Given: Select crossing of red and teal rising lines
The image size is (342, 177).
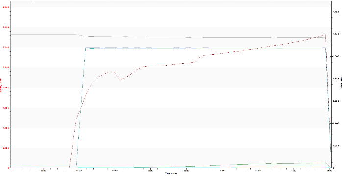Looking at the screenshot, I should click(x=81, y=107).
